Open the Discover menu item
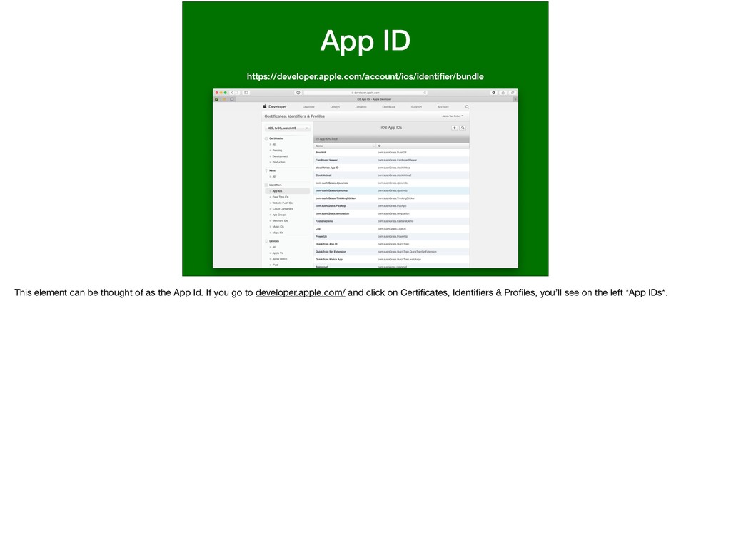This screenshot has width=731, height=545. tap(308, 107)
